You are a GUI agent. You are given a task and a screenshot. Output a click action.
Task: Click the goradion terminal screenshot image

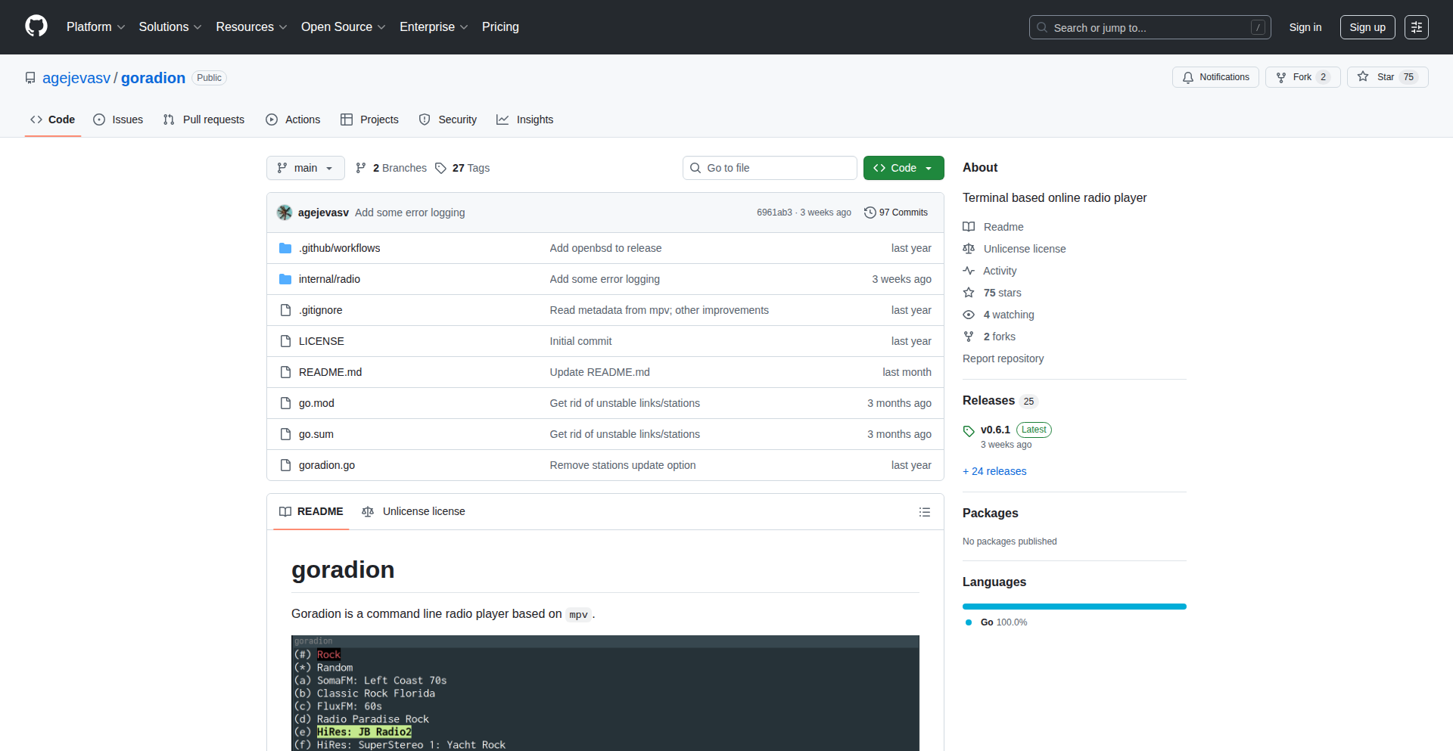pos(605,693)
